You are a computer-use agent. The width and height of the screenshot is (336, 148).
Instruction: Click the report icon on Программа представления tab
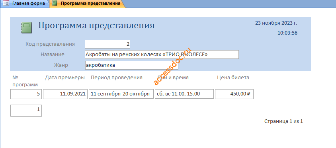coord(55,4)
